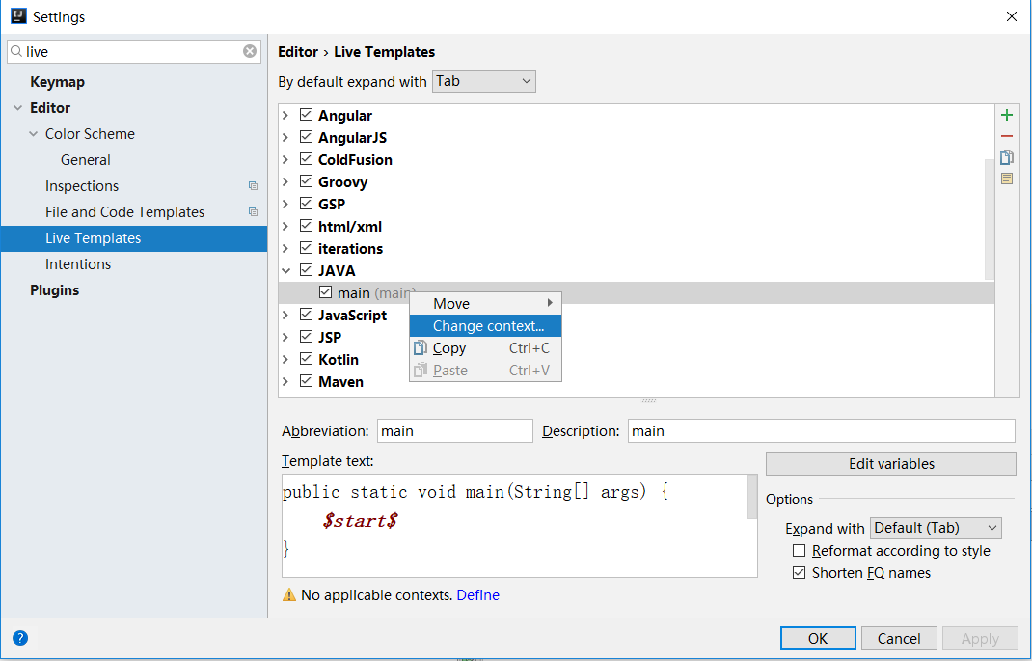1032x661 pixels.
Task: Disable Shorten FQ names option
Action: [x=799, y=573]
